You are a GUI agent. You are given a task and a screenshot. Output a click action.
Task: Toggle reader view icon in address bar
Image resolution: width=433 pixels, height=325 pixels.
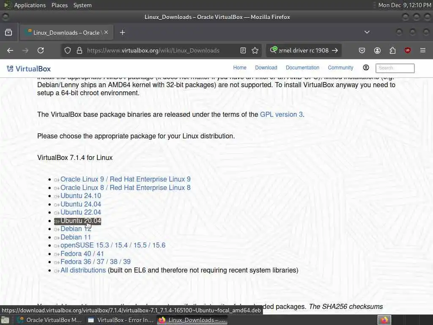pyautogui.click(x=243, y=50)
